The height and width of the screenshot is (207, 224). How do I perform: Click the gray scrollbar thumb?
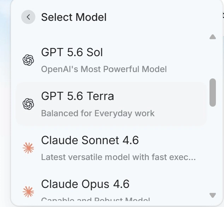coord(213,93)
